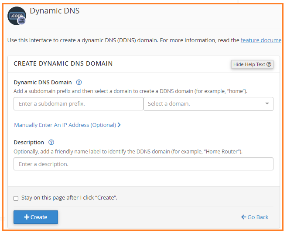Click the "Stay on this page" checkbox label text
The height and width of the screenshot is (233, 287).
[69, 198]
